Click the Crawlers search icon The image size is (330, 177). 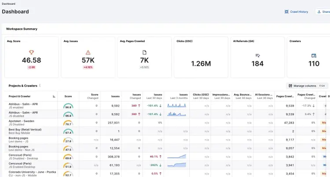314,56
